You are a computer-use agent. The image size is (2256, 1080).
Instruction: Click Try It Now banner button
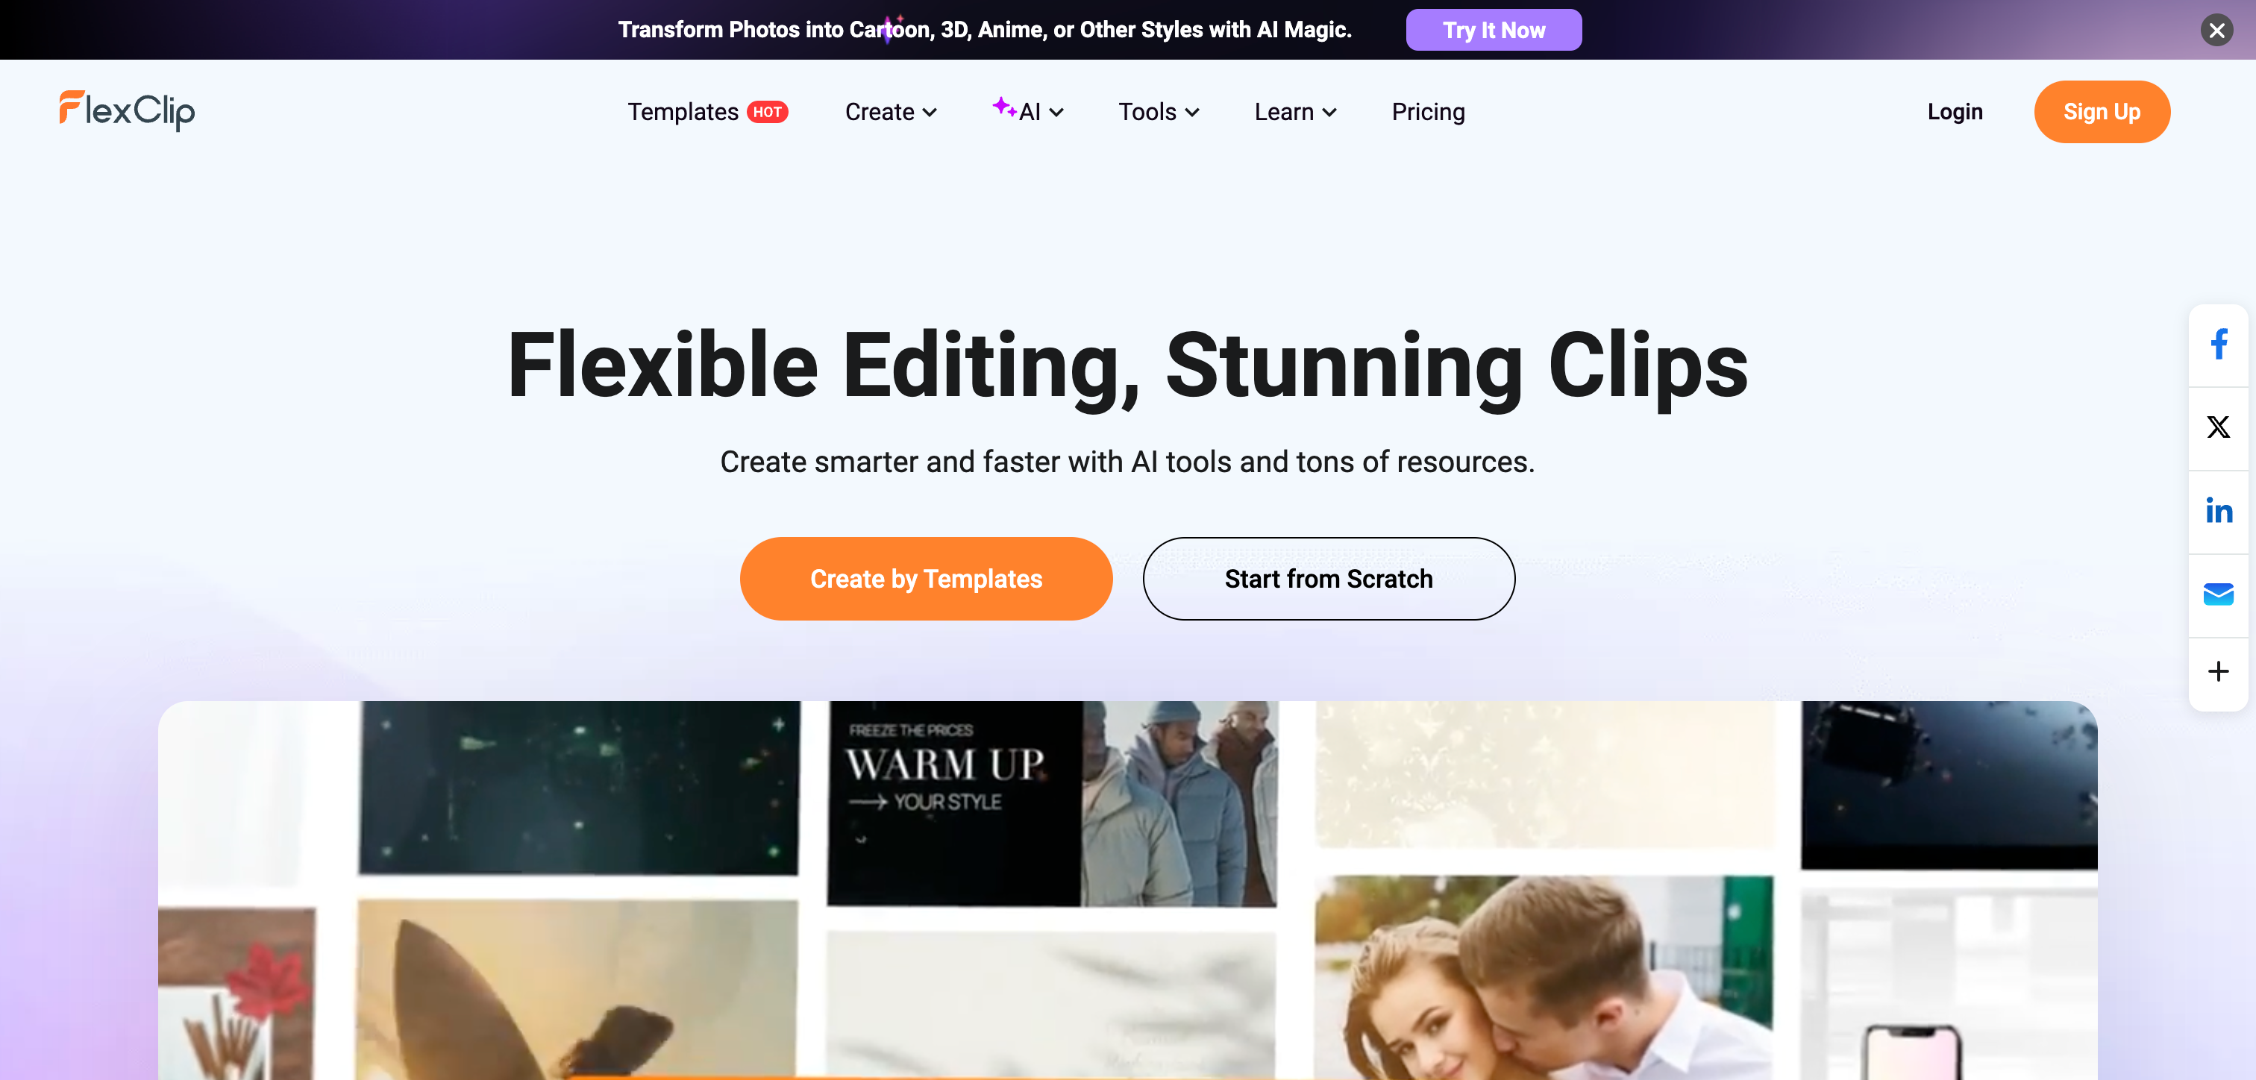(x=1494, y=31)
